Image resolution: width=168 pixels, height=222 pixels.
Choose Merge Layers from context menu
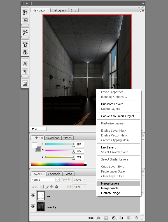click(x=110, y=183)
